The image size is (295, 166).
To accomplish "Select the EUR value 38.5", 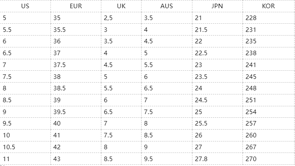I will [x=76, y=88].
